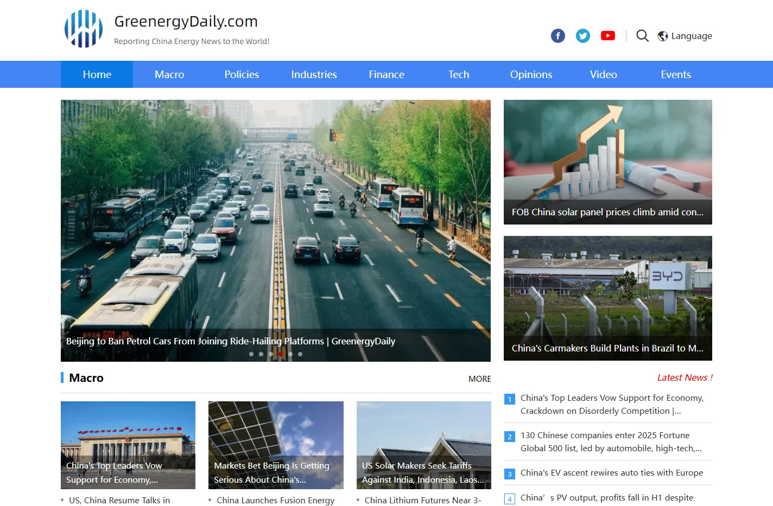Open the Macro menu item
The height and width of the screenshot is (506, 773).
click(x=169, y=74)
